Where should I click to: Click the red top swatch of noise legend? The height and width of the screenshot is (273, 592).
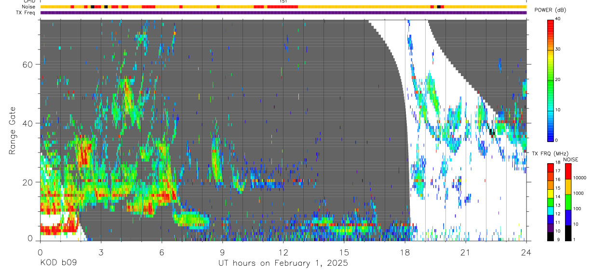(568, 171)
